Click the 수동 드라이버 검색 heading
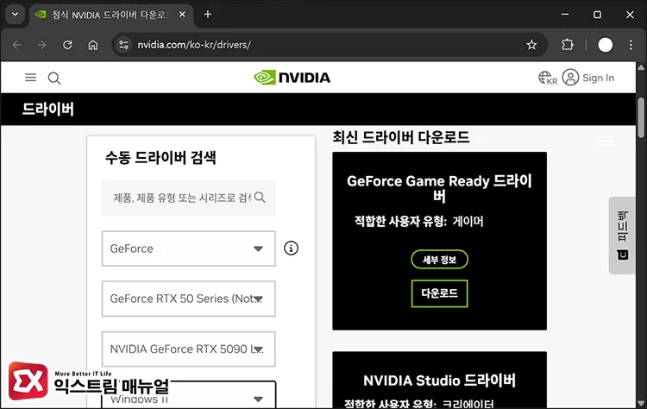Screen dimensions: 647x409 click(160, 157)
